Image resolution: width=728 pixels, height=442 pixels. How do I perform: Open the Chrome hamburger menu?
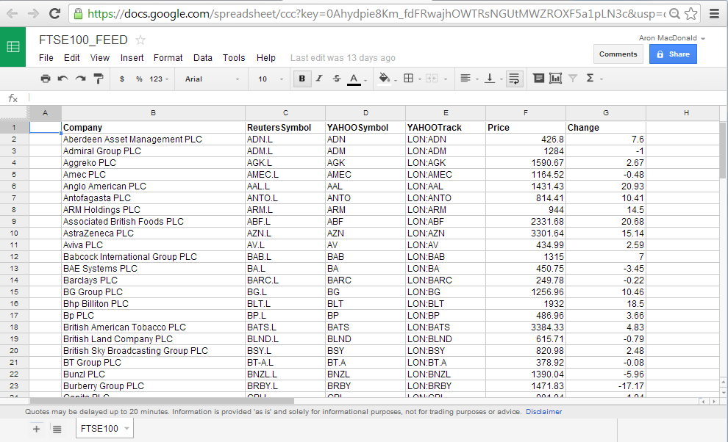tap(715, 14)
